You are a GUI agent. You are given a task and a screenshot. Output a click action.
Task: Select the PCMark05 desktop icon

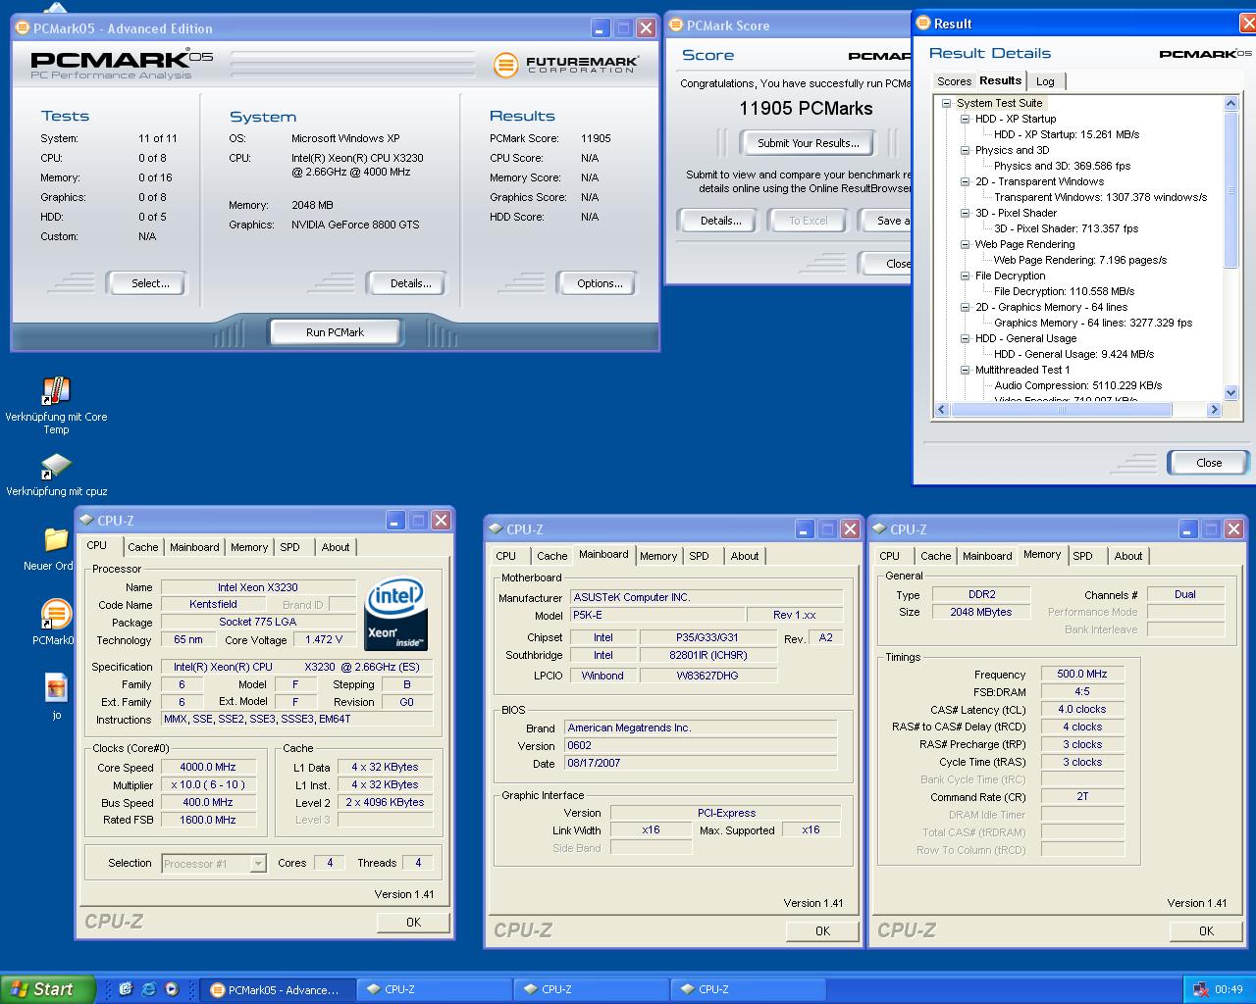click(56, 616)
